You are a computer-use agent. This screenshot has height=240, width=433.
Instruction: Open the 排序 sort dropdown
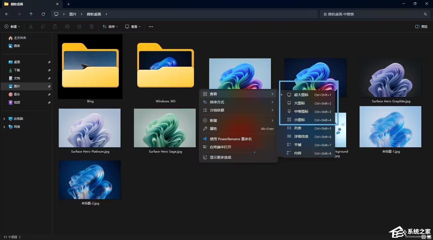pos(110,27)
